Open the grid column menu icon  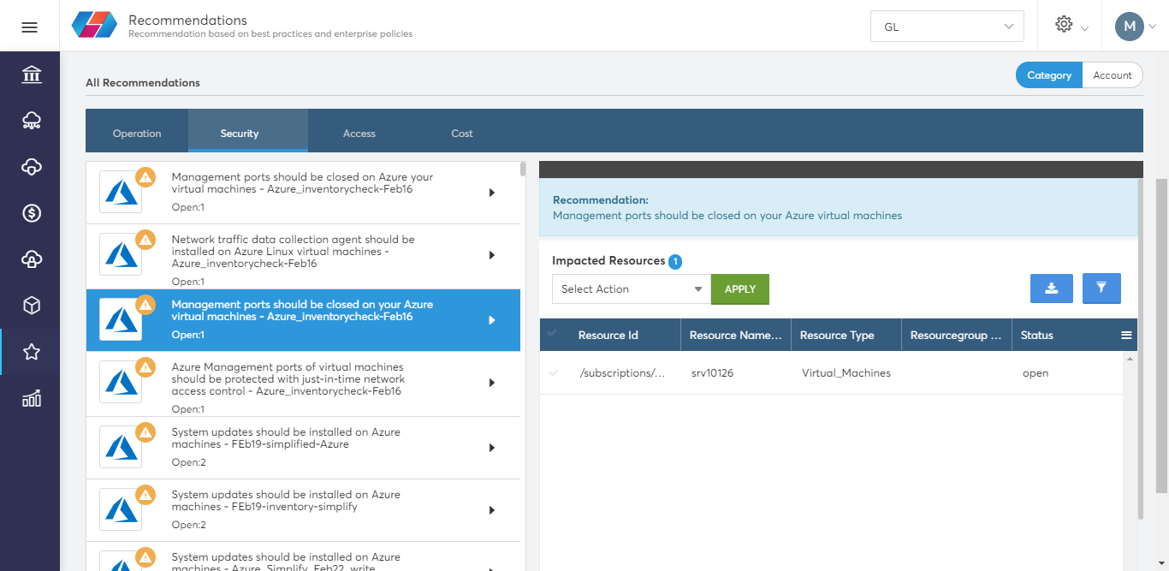point(1126,336)
